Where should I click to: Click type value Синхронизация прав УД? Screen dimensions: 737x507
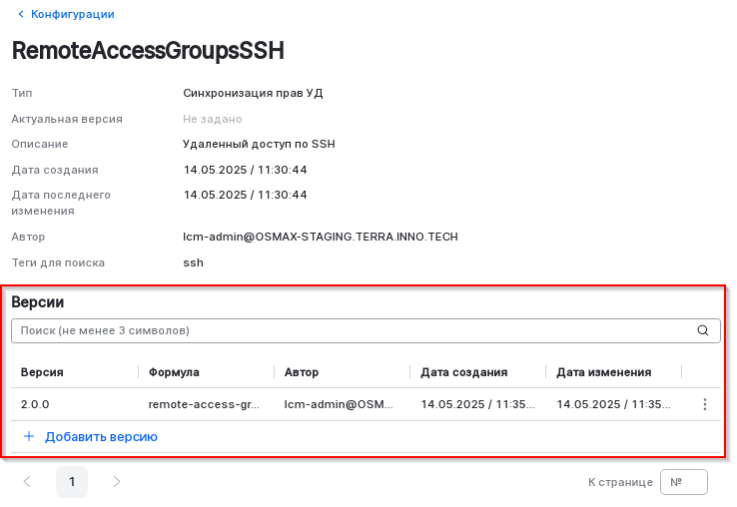(x=253, y=93)
